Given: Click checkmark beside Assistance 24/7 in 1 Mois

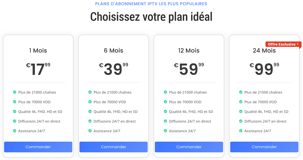Looking at the screenshot, I should pyautogui.click(x=14, y=131).
